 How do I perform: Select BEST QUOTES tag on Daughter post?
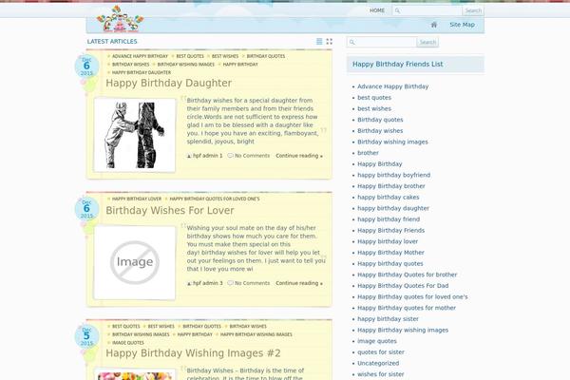tap(190, 56)
